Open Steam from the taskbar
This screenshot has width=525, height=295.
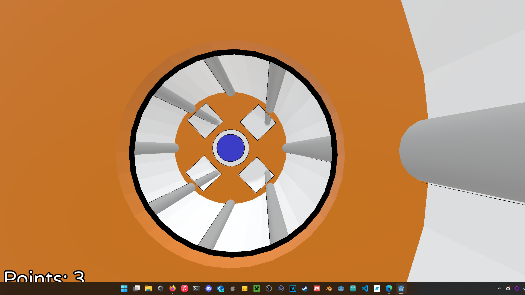tap(305, 288)
